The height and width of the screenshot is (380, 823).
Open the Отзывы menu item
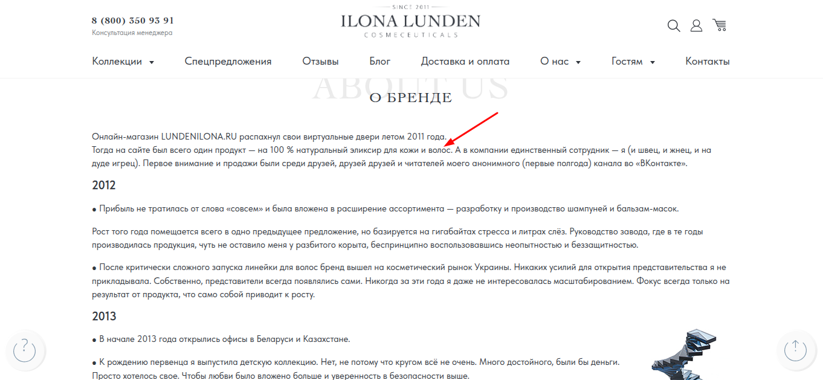tap(320, 61)
